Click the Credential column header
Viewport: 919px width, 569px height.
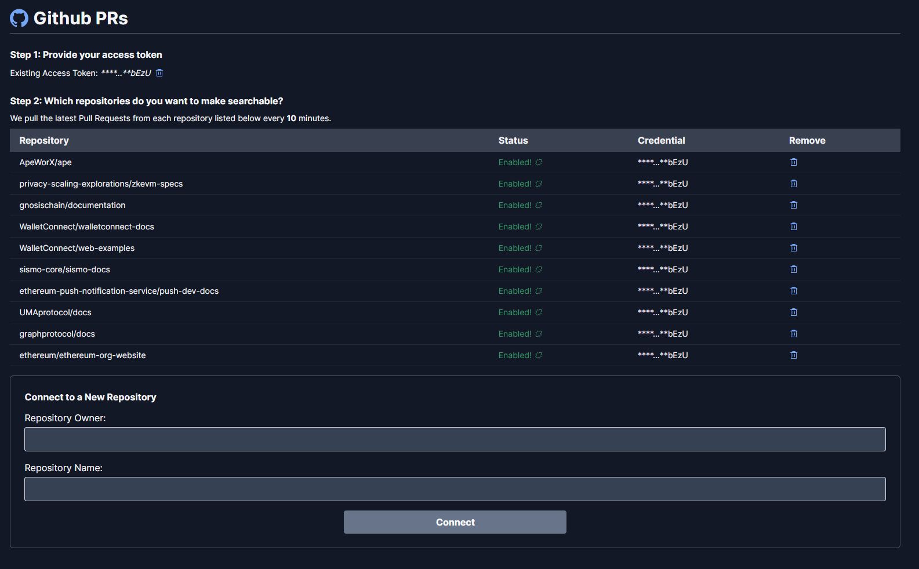coord(661,140)
